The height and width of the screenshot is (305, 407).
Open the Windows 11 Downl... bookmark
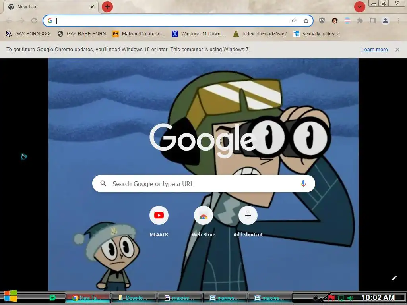tap(199, 34)
